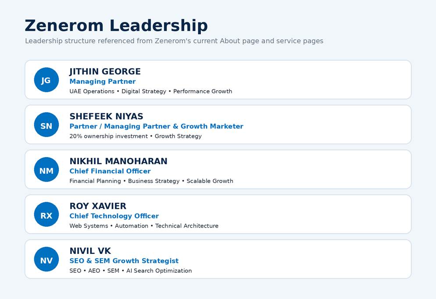Click Partner / Managing Partner & Growth Marketer

[x=156, y=127]
